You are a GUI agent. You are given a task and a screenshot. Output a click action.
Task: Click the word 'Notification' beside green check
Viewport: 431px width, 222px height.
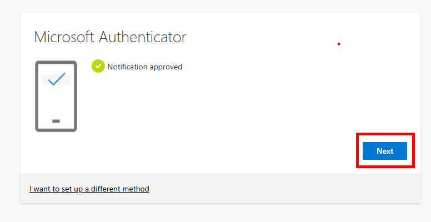(x=128, y=67)
